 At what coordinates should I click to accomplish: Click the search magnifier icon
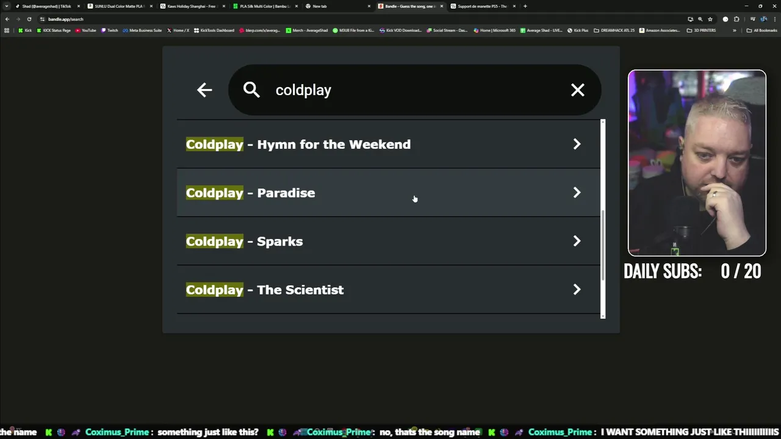(x=251, y=90)
